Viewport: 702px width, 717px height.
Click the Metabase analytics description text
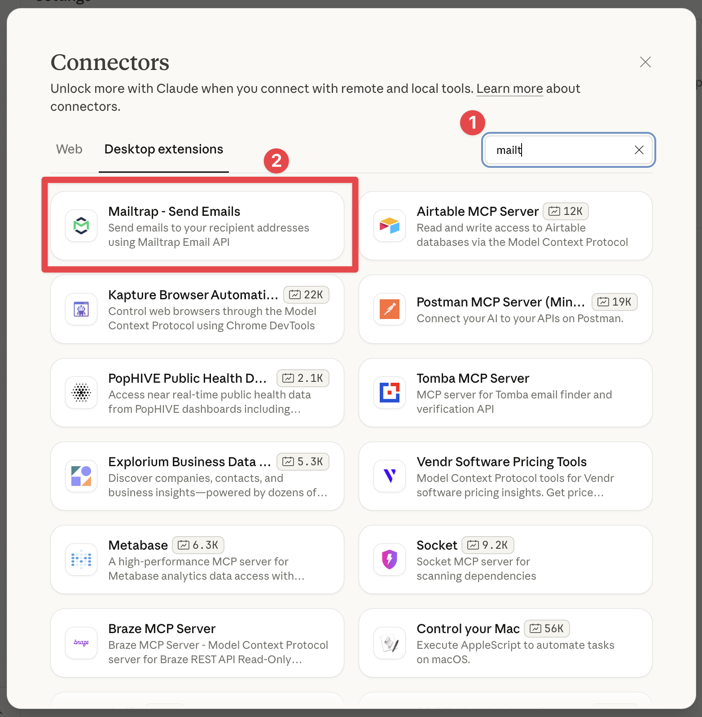tap(206, 569)
